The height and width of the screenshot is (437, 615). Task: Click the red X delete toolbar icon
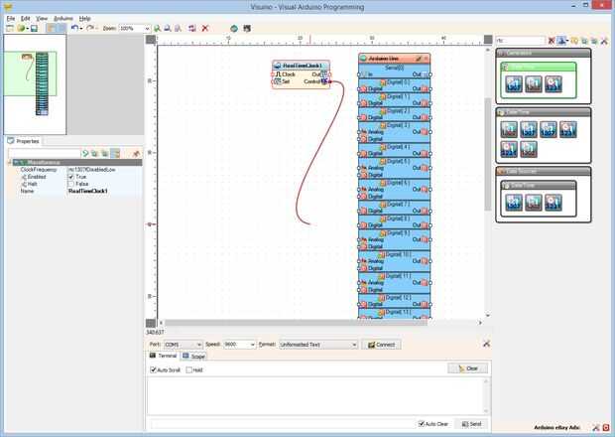click(204, 28)
